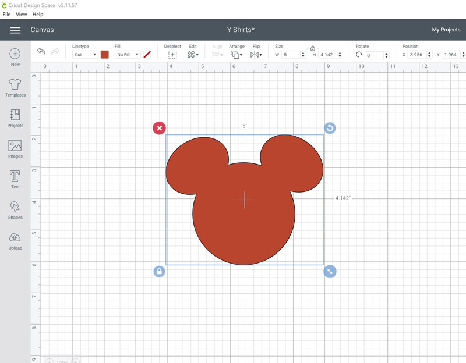Image resolution: width=466 pixels, height=363 pixels.
Task: Click the Cricut logo in title bar
Action: (4, 5)
